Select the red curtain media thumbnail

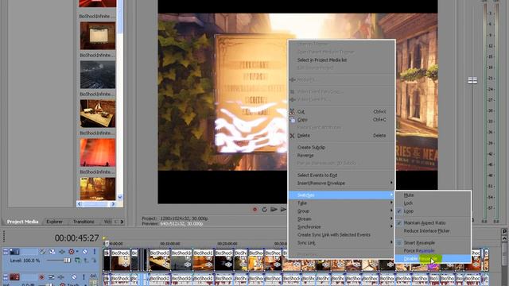click(98, 153)
